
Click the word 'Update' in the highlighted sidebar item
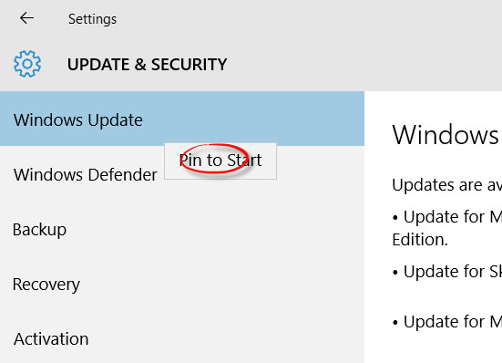coord(116,120)
